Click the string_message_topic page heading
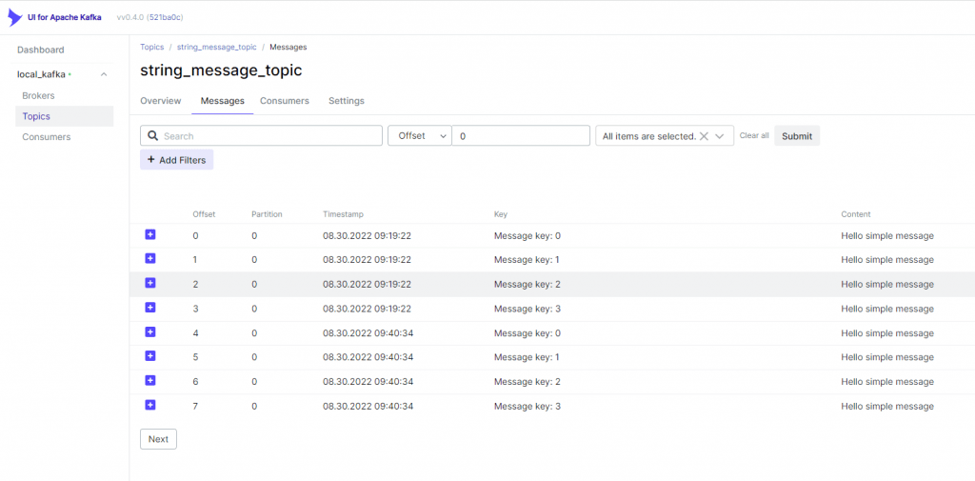Viewport: 975px width, 481px height. pyautogui.click(x=221, y=70)
